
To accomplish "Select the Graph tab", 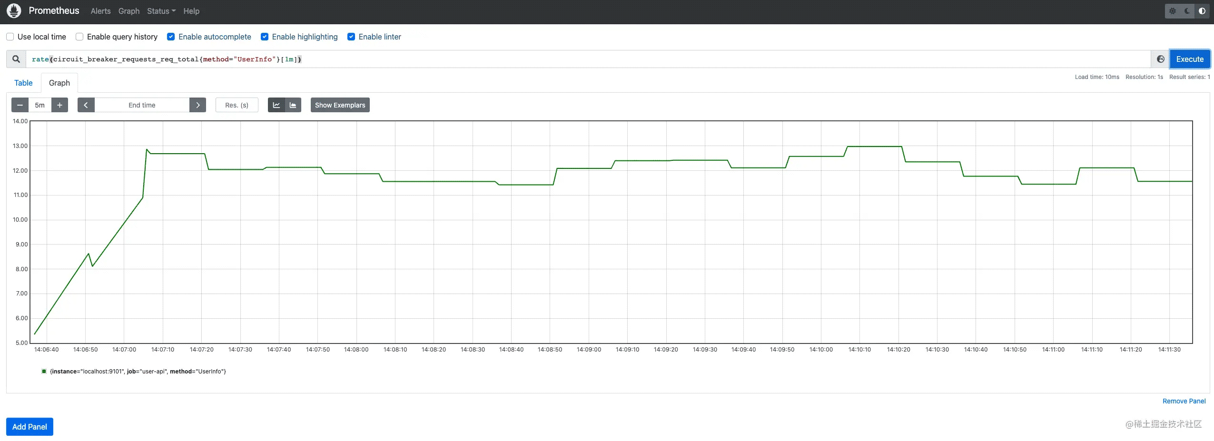I will coord(59,83).
